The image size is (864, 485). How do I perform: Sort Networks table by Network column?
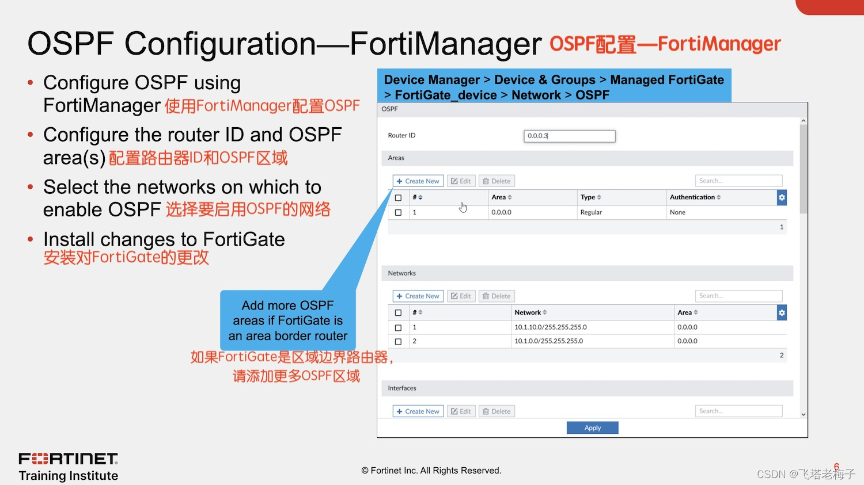[x=530, y=312]
